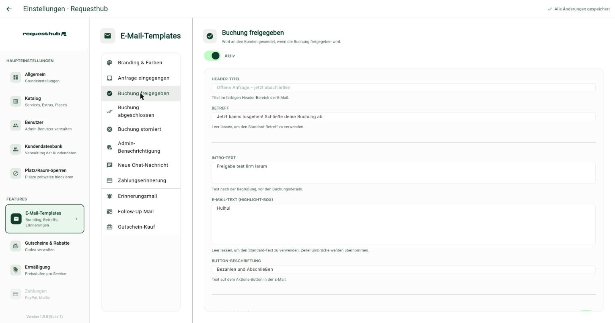Click the Zahlungen card icon
The height and width of the screenshot is (323, 615).
16,294
